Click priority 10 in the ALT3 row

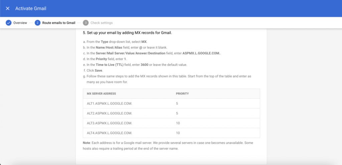pyautogui.click(x=178, y=123)
